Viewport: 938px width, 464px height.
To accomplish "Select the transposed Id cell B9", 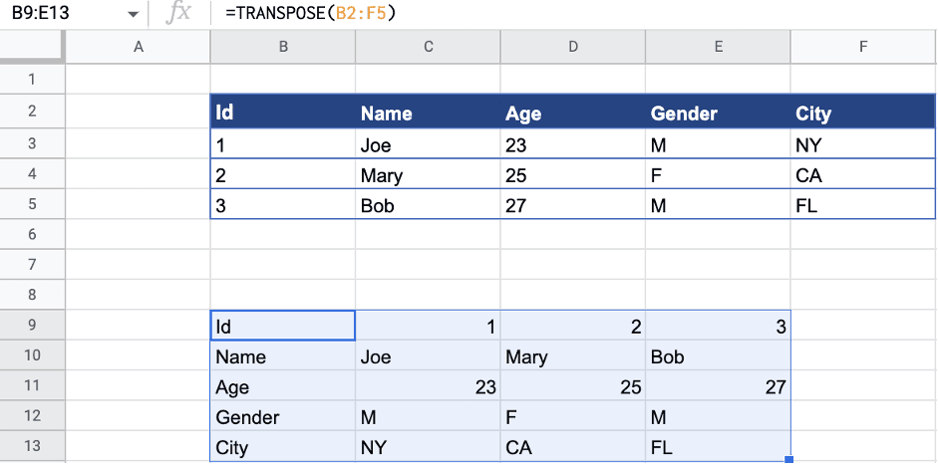I will click(x=283, y=326).
